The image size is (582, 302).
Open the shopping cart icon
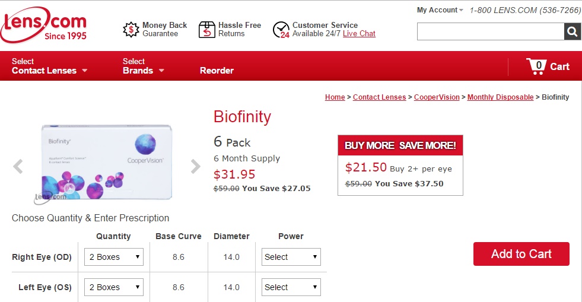pyautogui.click(x=536, y=66)
